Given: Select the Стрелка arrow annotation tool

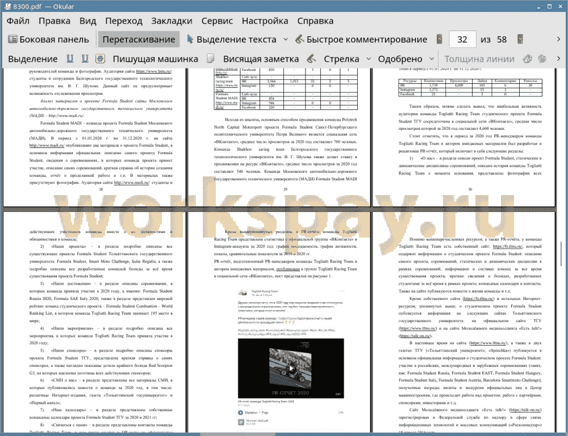Looking at the screenshot, I should pos(341,59).
